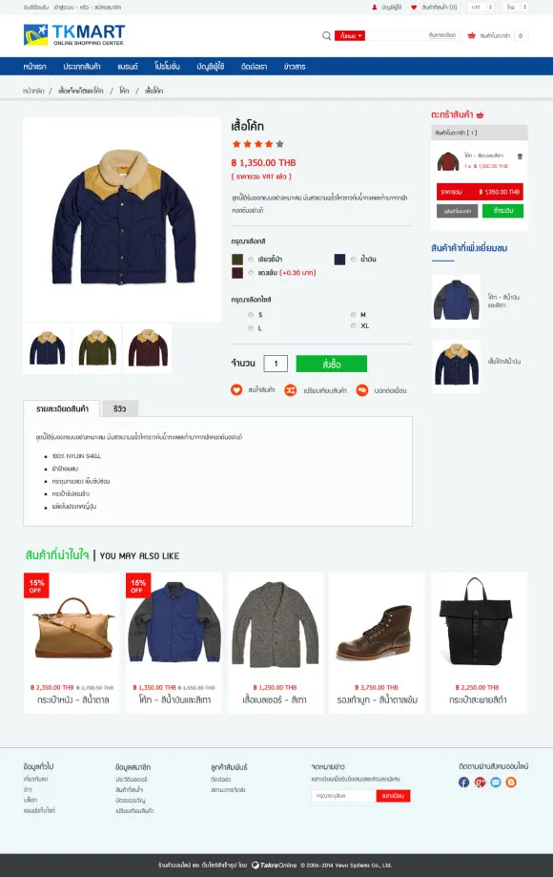Open the Facebook social icon in footer
This screenshot has width=553, height=877.
[x=463, y=782]
